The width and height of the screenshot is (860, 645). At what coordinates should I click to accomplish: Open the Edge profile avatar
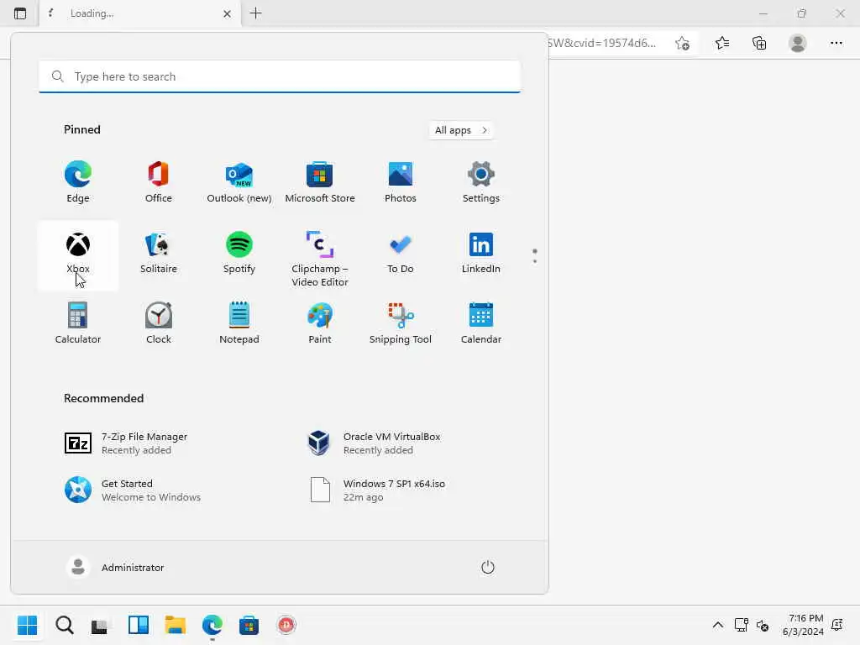point(798,43)
